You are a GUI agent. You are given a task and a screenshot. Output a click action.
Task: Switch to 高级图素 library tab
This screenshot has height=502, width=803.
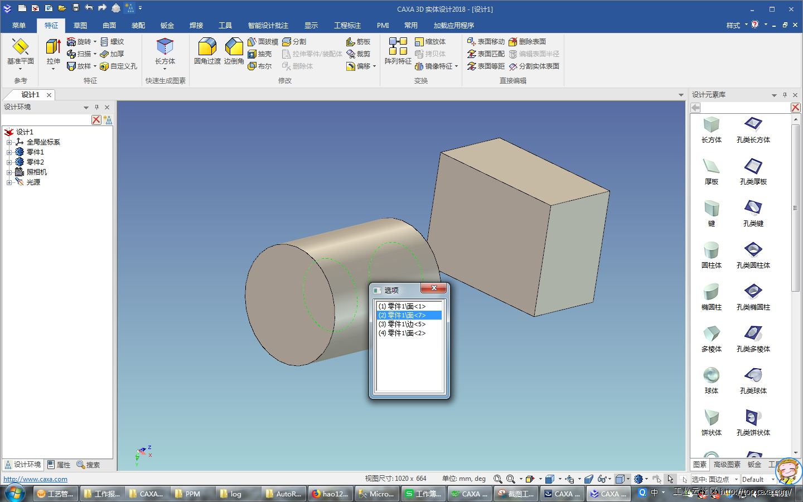[727, 465]
